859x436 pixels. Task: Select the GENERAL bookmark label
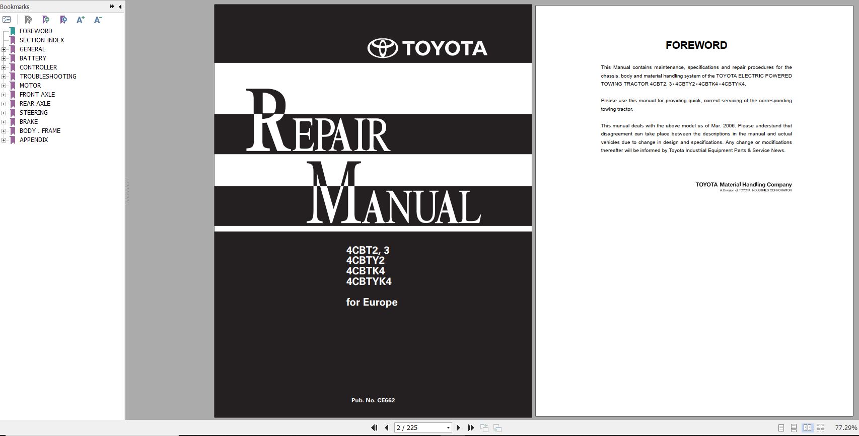[32, 49]
